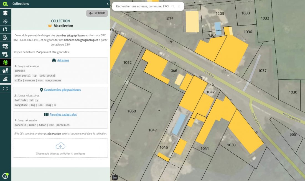Click the magnifier icon in search bar
The image size is (305, 181).
tap(173, 6)
